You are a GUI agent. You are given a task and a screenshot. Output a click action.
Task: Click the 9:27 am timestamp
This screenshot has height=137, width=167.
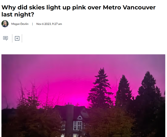click(x=57, y=24)
